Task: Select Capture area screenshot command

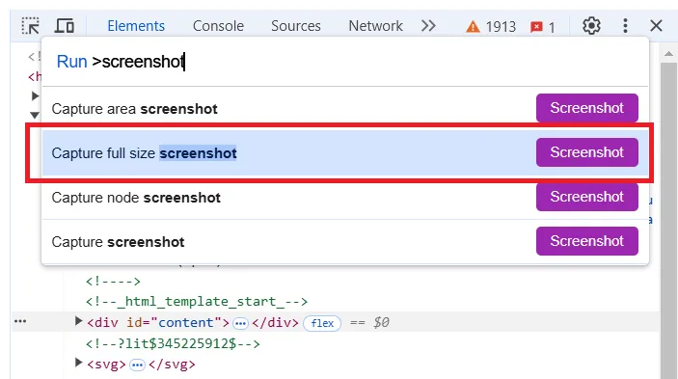Action: click(x=345, y=108)
